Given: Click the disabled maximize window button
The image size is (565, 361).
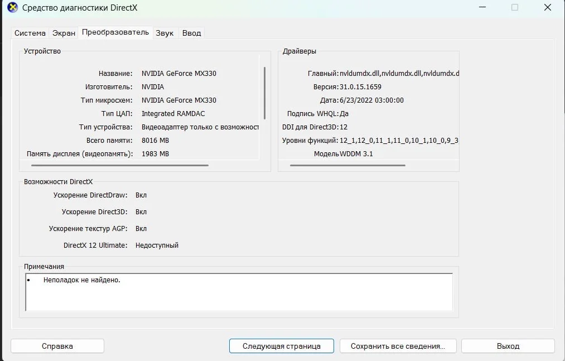Looking at the screenshot, I should 515,7.
